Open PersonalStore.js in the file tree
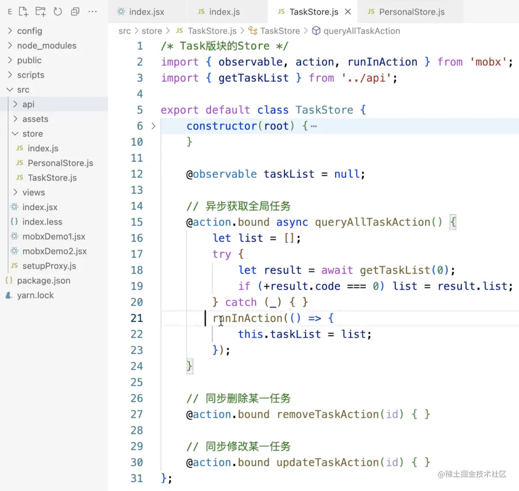 click(x=54, y=163)
